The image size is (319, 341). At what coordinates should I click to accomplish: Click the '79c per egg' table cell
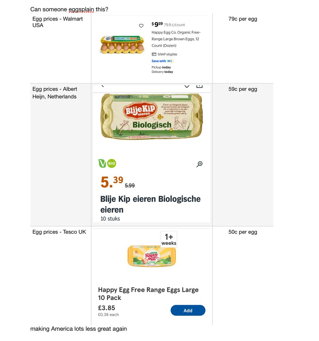tap(243, 19)
